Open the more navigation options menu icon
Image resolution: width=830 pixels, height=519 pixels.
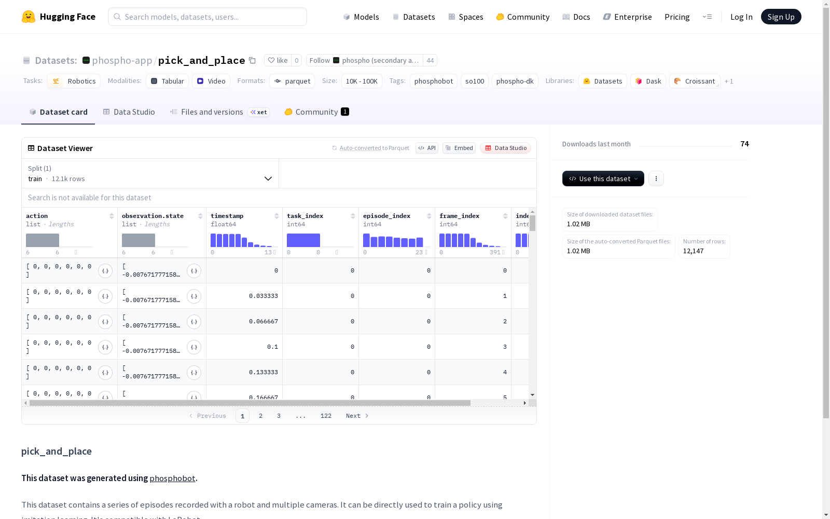(x=707, y=17)
